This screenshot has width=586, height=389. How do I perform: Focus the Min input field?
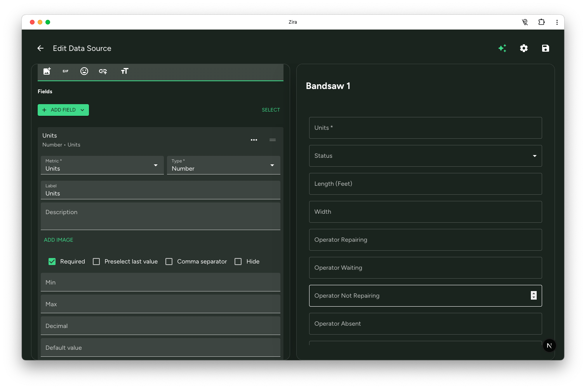pos(160,282)
